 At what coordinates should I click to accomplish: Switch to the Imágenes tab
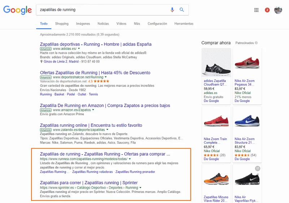point(83,24)
